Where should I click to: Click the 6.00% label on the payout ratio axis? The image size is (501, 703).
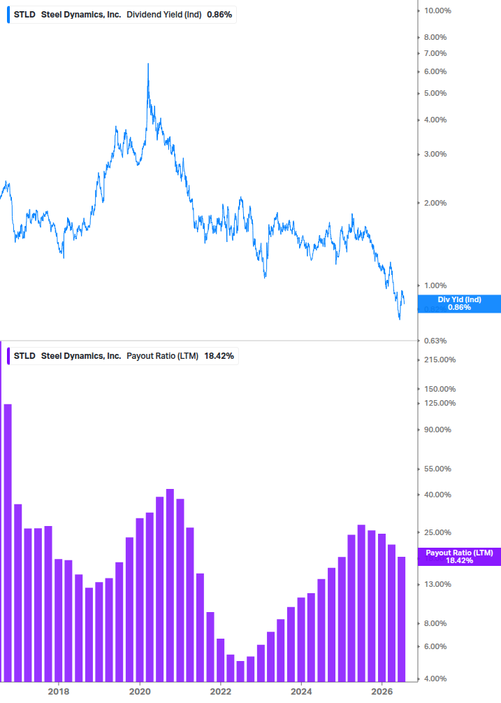[x=435, y=646]
